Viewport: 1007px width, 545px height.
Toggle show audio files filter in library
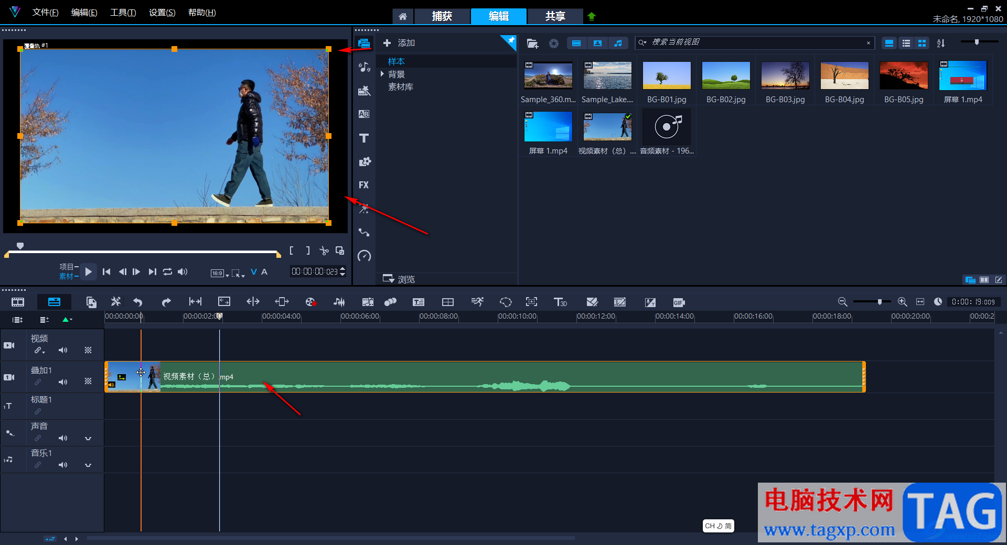click(x=618, y=43)
